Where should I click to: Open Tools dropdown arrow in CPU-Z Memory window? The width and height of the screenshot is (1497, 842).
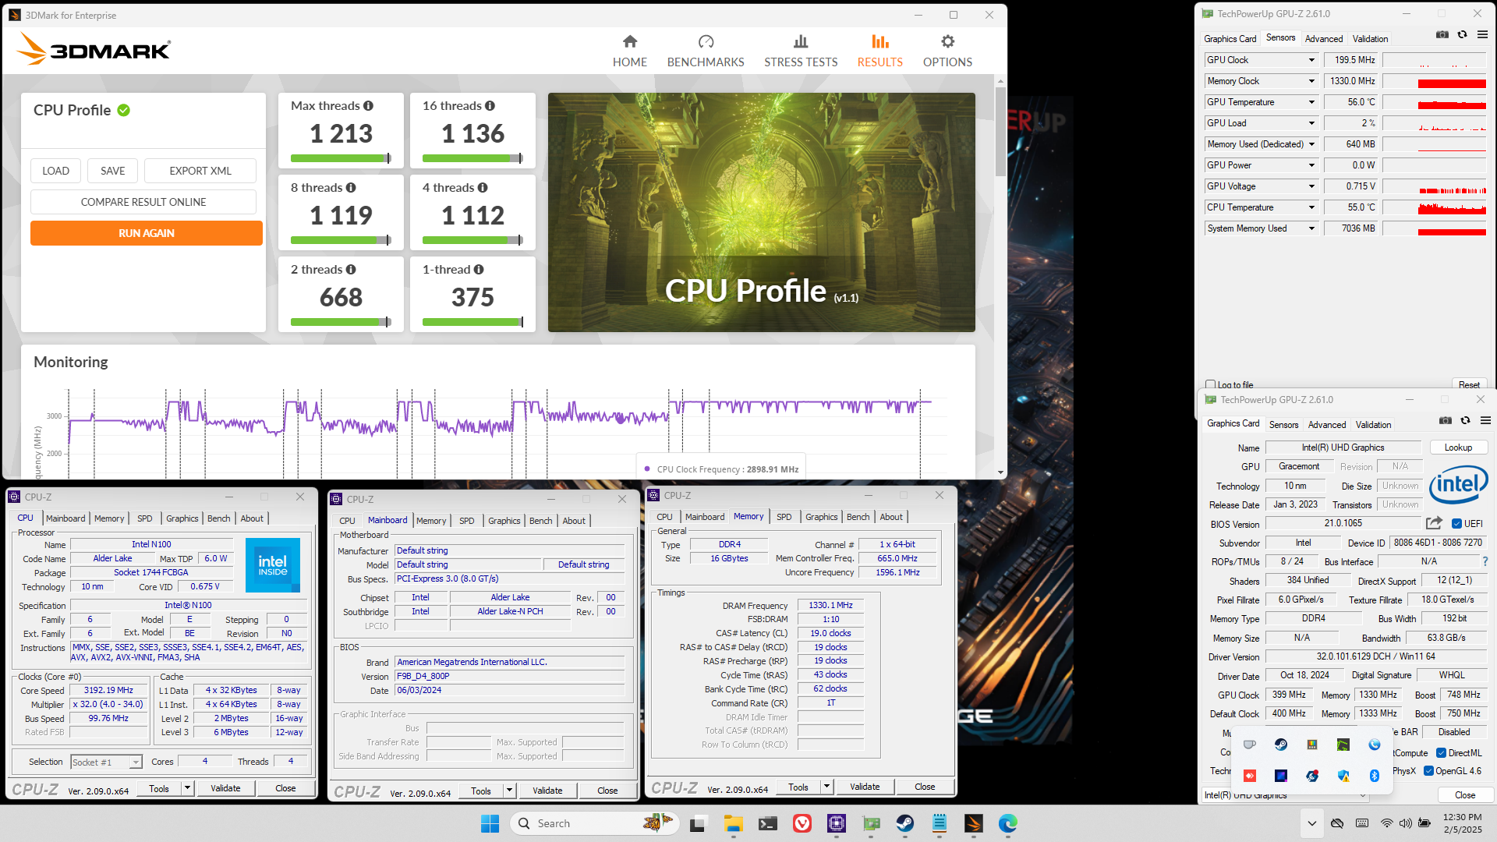[826, 787]
